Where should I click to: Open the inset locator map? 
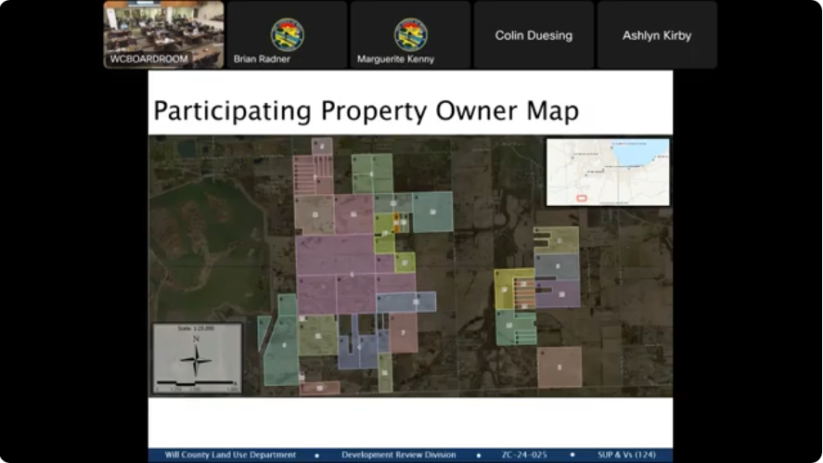(608, 172)
